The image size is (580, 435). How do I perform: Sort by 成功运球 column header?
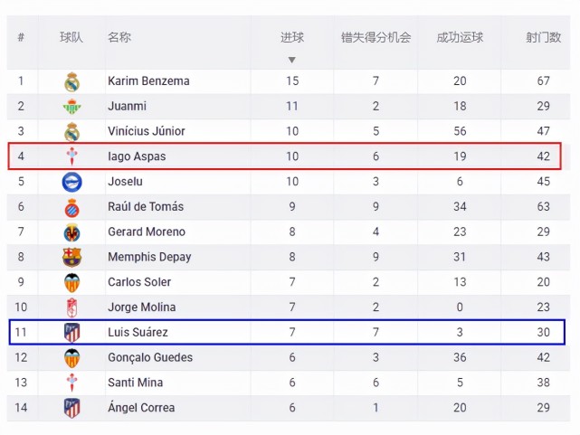pos(460,38)
